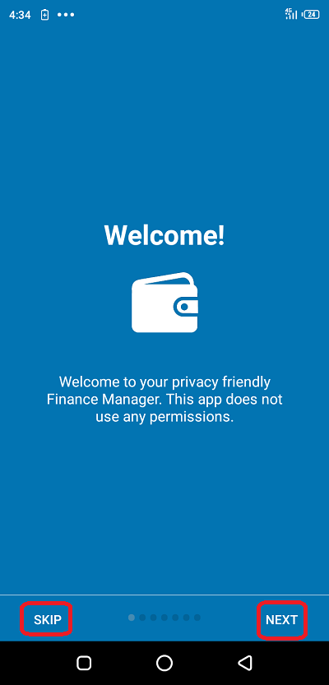Tap the 4G signal strength icon

click(x=291, y=14)
